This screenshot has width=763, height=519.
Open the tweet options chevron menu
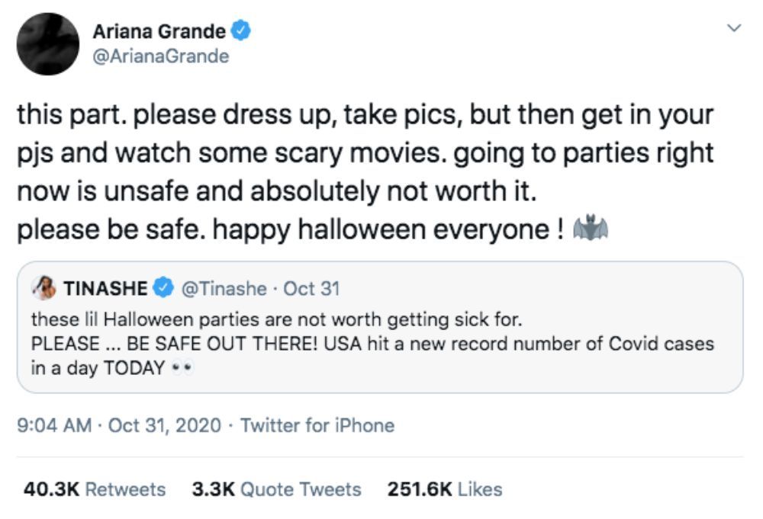click(x=735, y=28)
